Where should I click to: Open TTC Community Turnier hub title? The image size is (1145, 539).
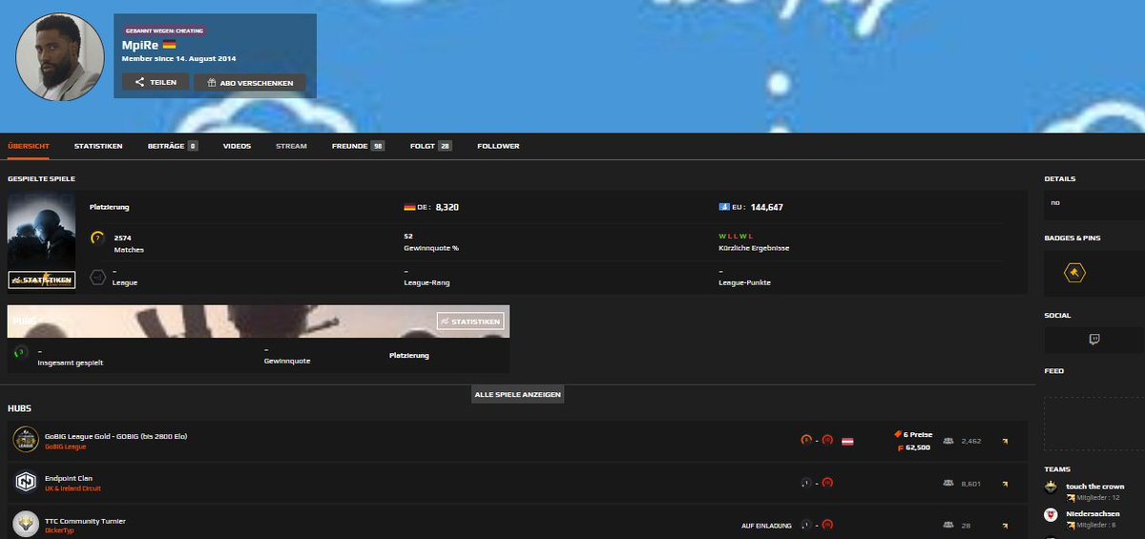pyautogui.click(x=85, y=521)
